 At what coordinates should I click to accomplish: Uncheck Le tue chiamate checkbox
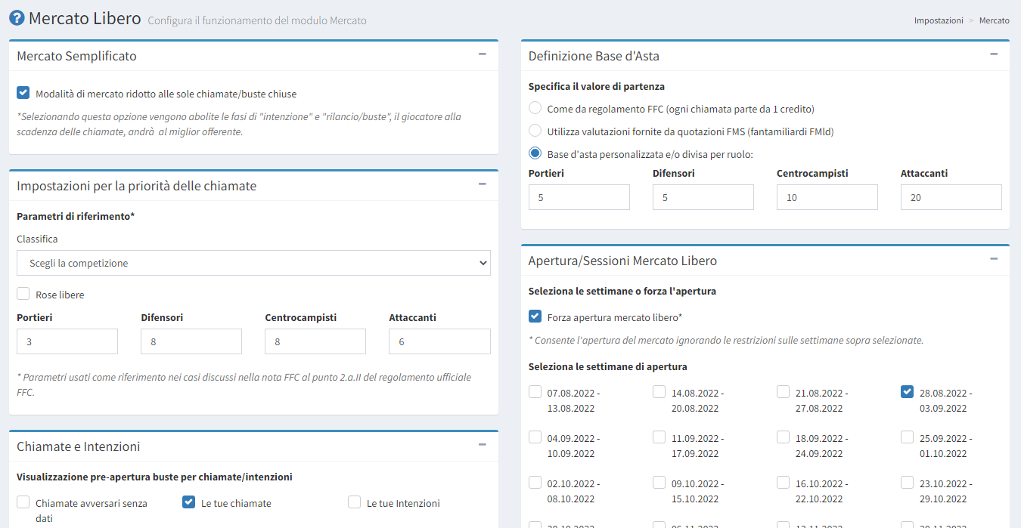point(189,502)
